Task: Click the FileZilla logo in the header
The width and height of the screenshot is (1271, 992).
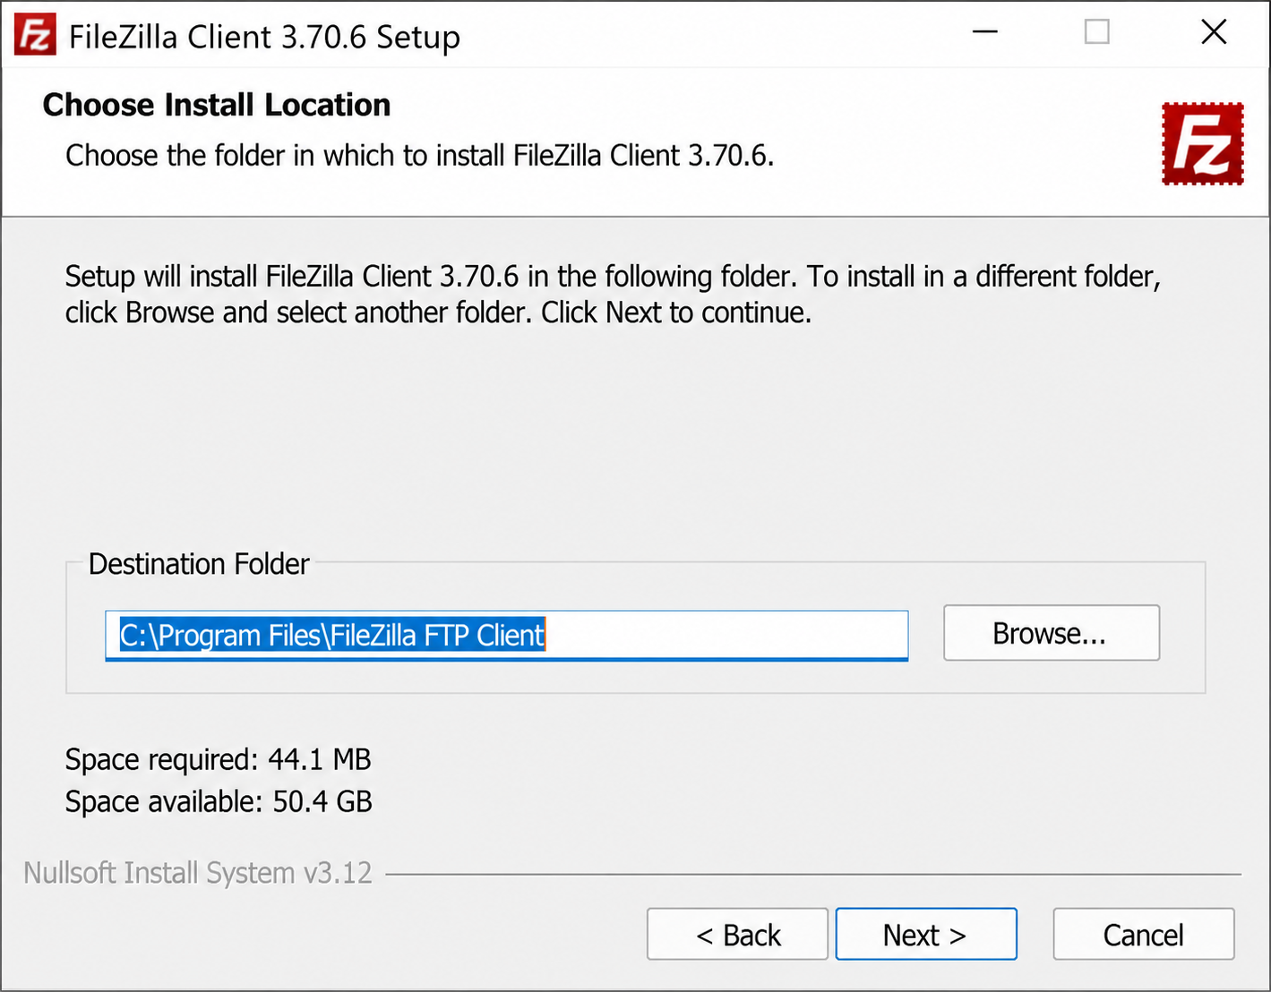Action: pyautogui.click(x=1203, y=144)
